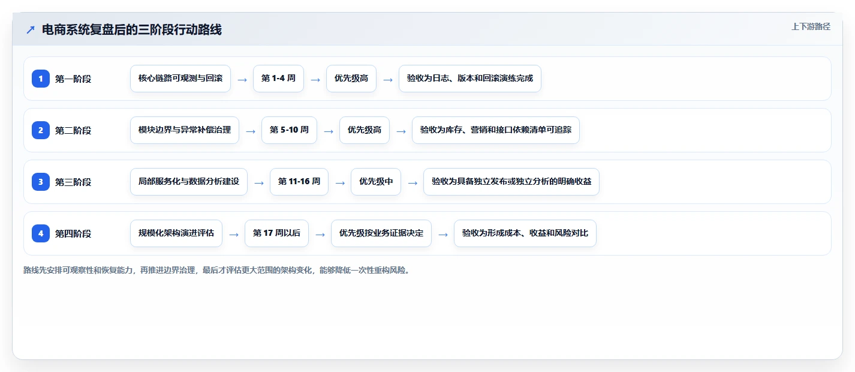855x372 pixels.
Task: Click the 验收为库存、营销和接口依赖清单可追踪 chip
Action: click(496, 130)
